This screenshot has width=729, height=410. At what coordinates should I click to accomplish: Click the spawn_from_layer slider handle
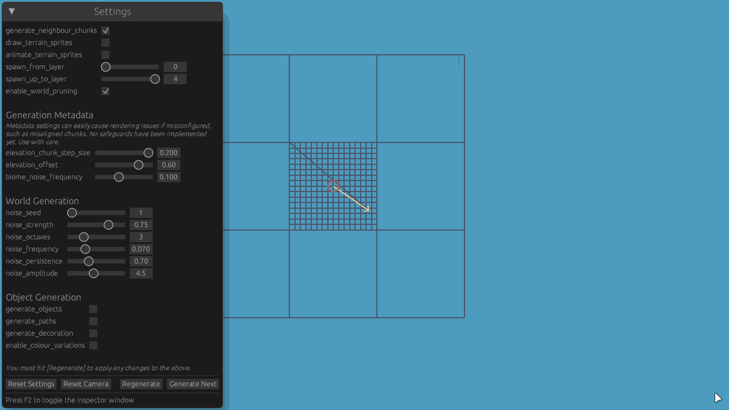(106, 67)
